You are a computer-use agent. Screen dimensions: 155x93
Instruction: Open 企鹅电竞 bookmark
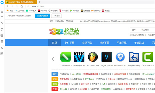click(85, 11)
